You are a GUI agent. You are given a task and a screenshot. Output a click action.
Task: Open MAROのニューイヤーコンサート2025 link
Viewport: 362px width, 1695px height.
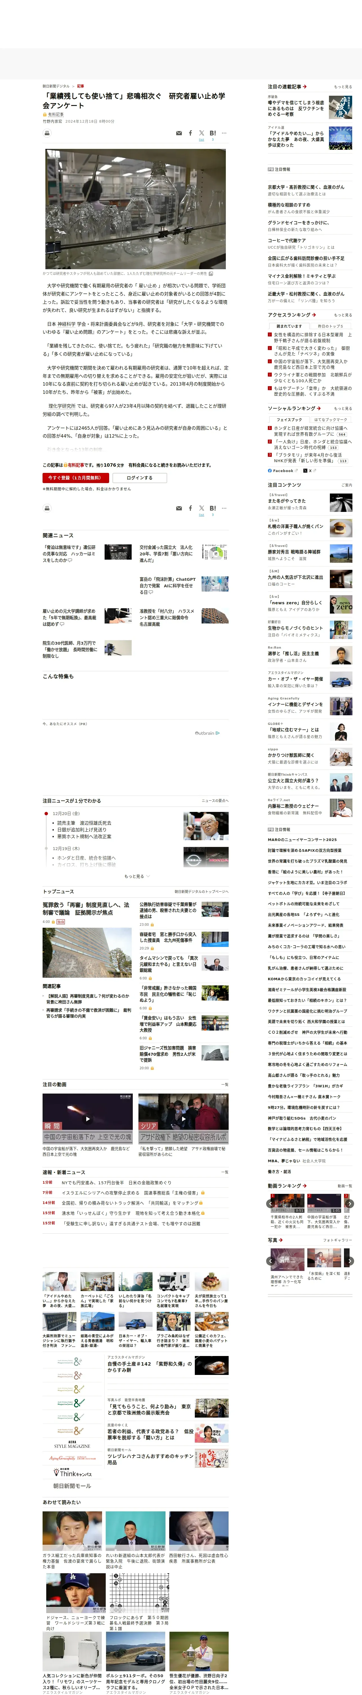tap(302, 840)
